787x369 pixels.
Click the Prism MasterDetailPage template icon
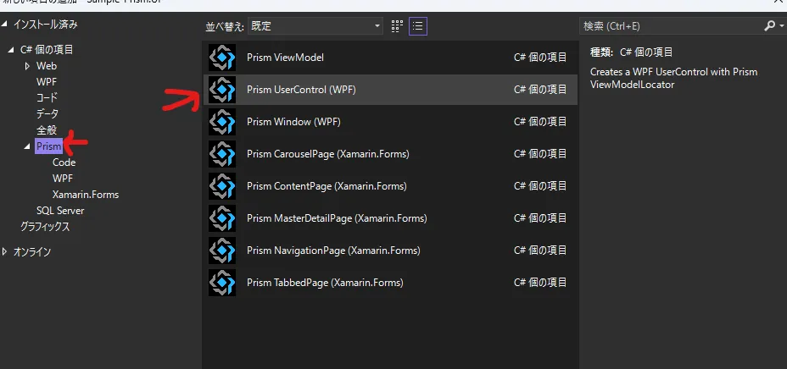pos(222,218)
